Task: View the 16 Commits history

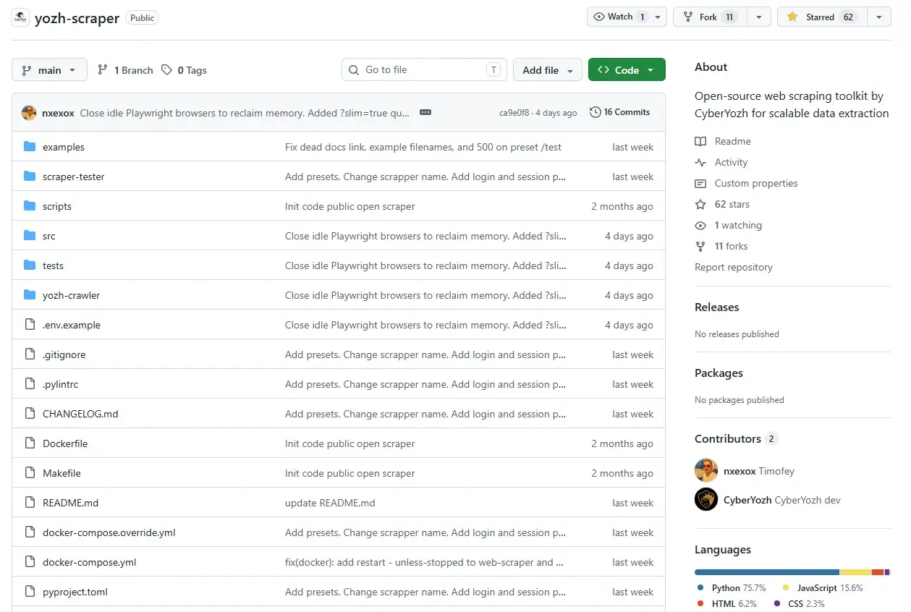Action: (620, 112)
